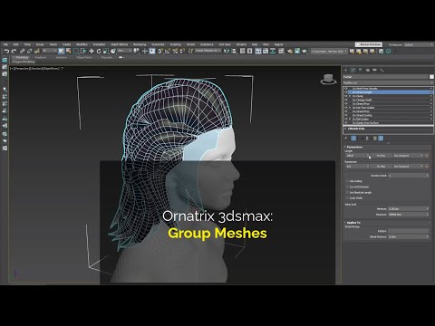
Task: Enable the Use Scaling checkbox
Action: 347,181
